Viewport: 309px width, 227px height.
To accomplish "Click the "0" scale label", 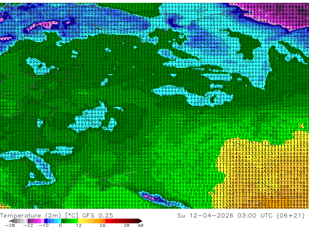I will click(61, 225).
